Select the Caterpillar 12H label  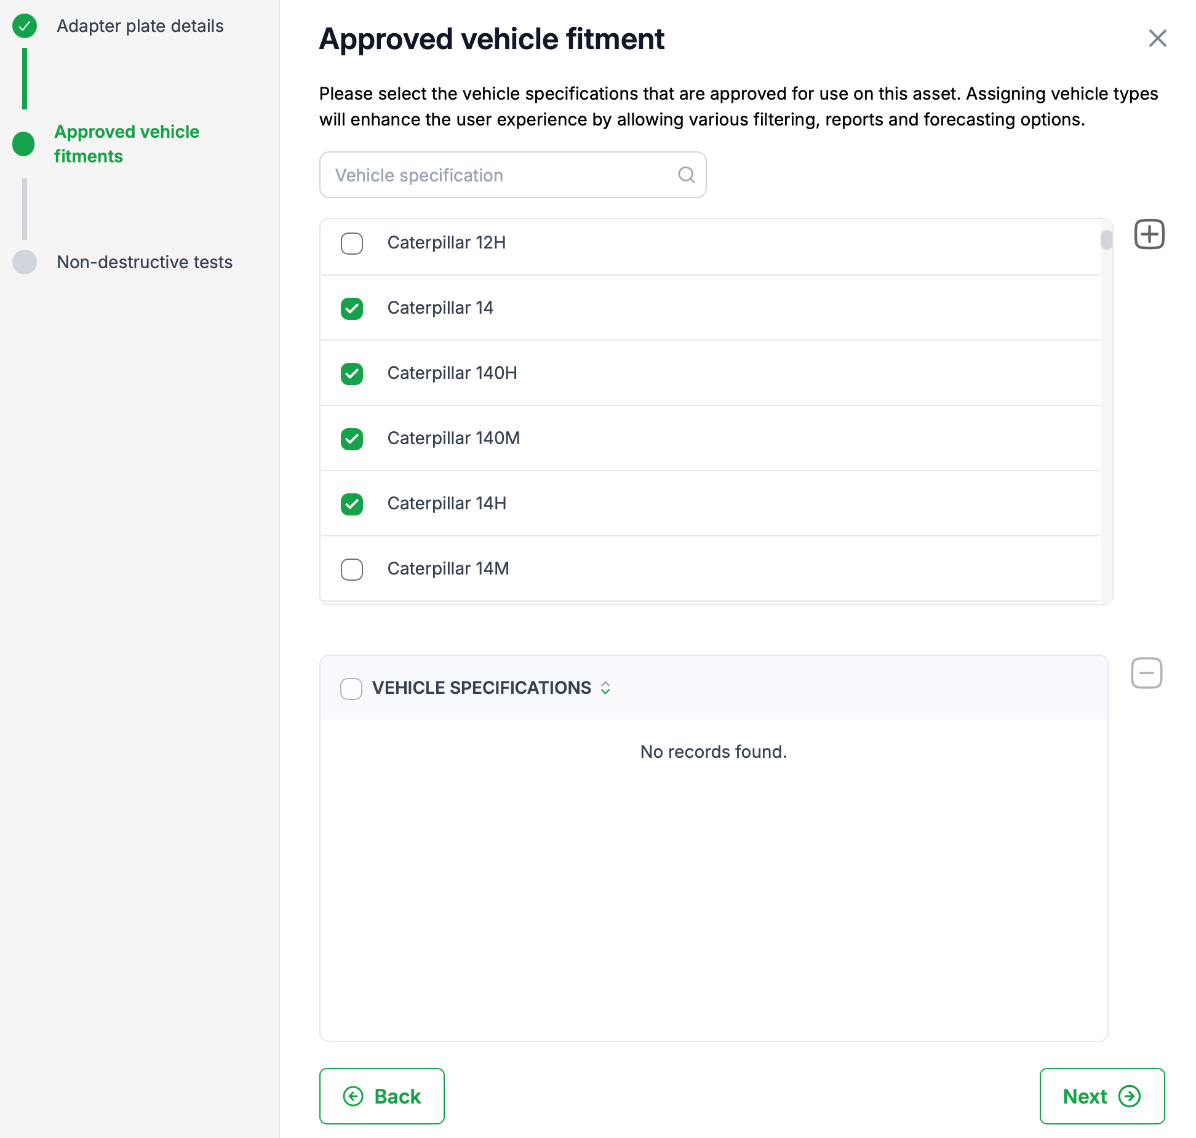(447, 242)
